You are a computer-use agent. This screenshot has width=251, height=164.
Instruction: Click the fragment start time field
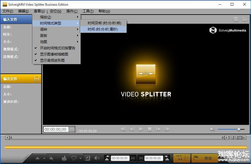click(x=120, y=158)
